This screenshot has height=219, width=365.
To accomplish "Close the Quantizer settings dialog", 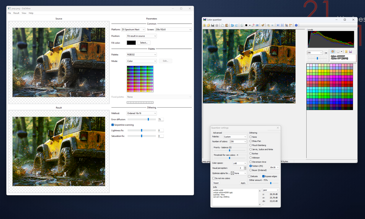I will 278,128.
